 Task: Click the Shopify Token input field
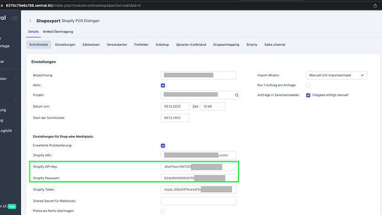point(199,190)
